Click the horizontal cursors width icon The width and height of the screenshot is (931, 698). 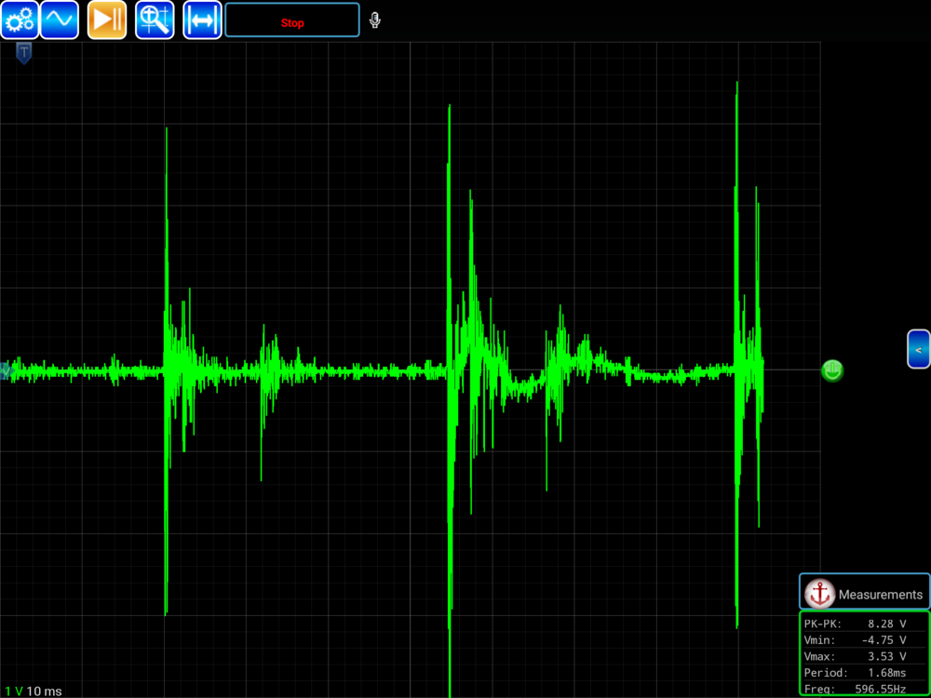[202, 20]
